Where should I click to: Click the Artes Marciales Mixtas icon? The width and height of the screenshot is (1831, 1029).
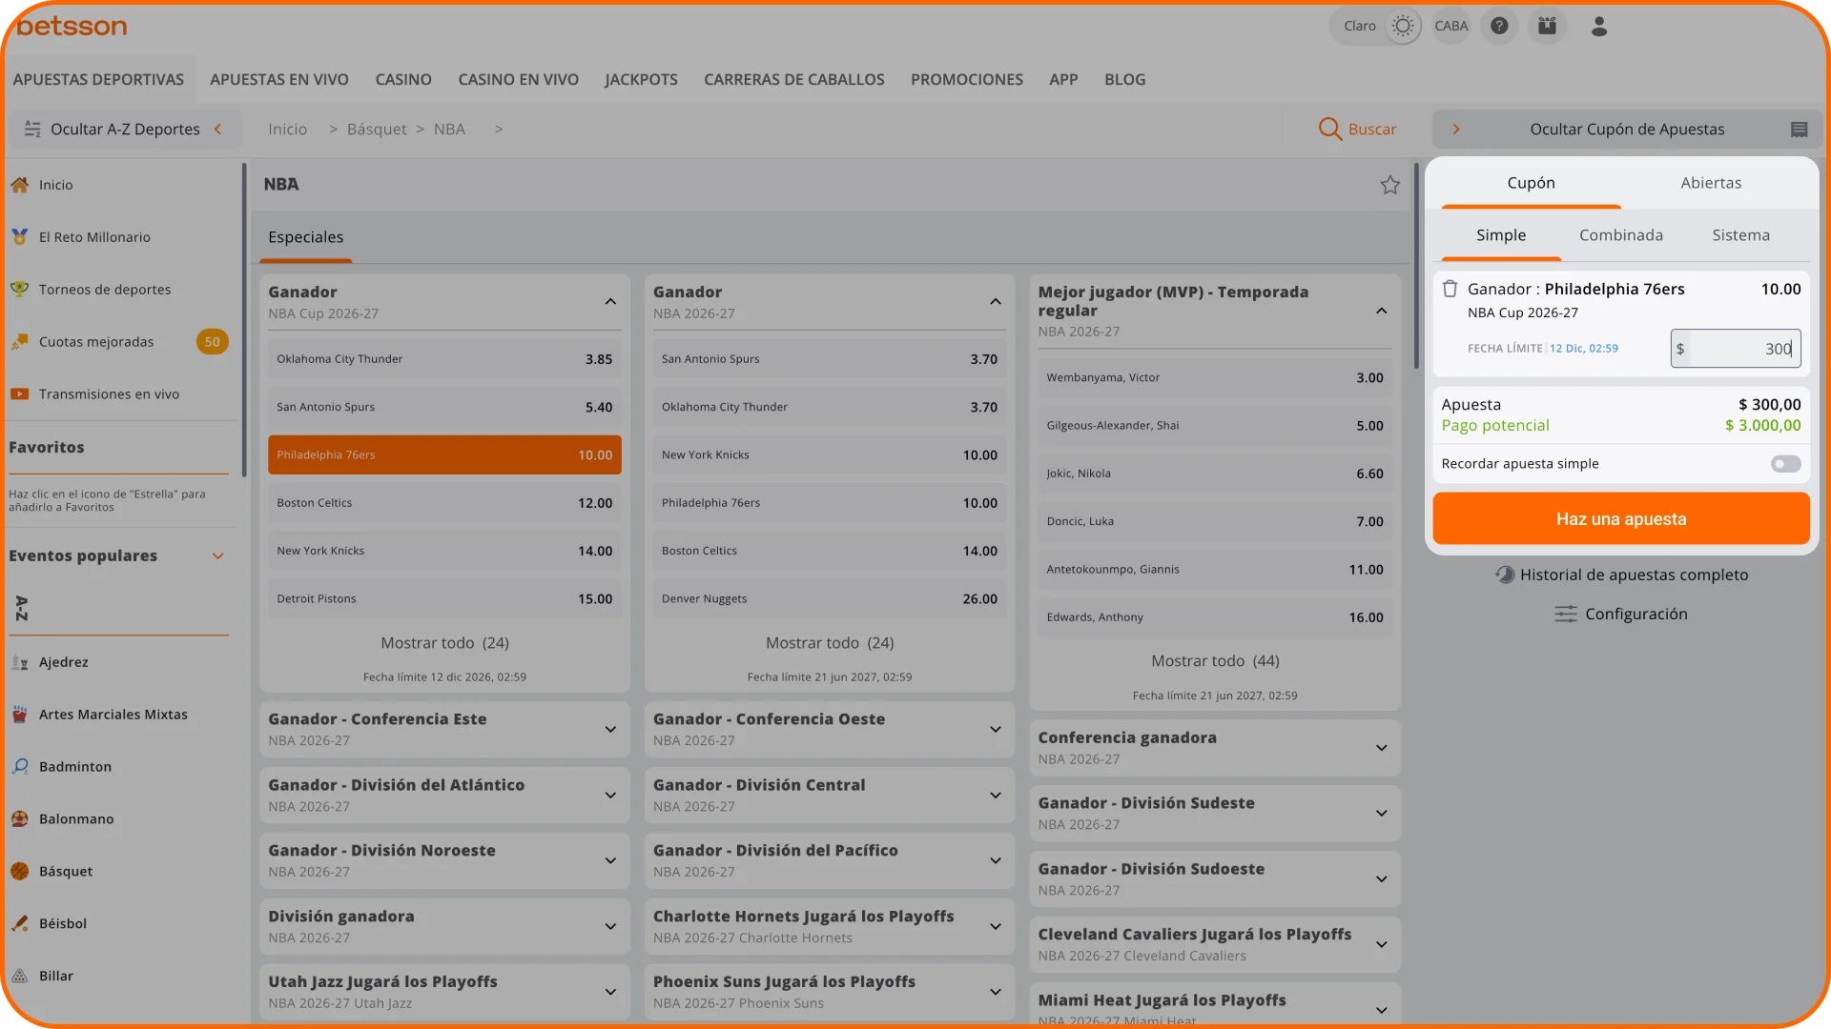(x=20, y=715)
